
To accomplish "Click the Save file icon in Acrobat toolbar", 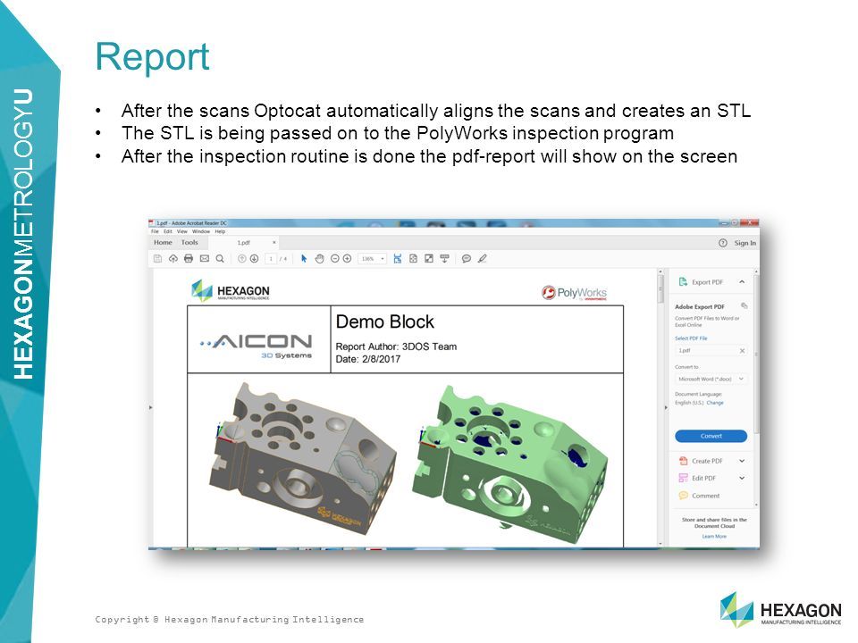I will [157, 259].
